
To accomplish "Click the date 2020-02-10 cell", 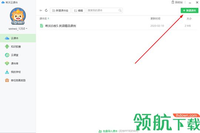I will [x=157, y=26].
